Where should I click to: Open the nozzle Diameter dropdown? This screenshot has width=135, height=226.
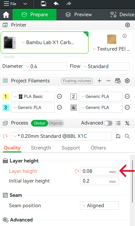point(46,66)
